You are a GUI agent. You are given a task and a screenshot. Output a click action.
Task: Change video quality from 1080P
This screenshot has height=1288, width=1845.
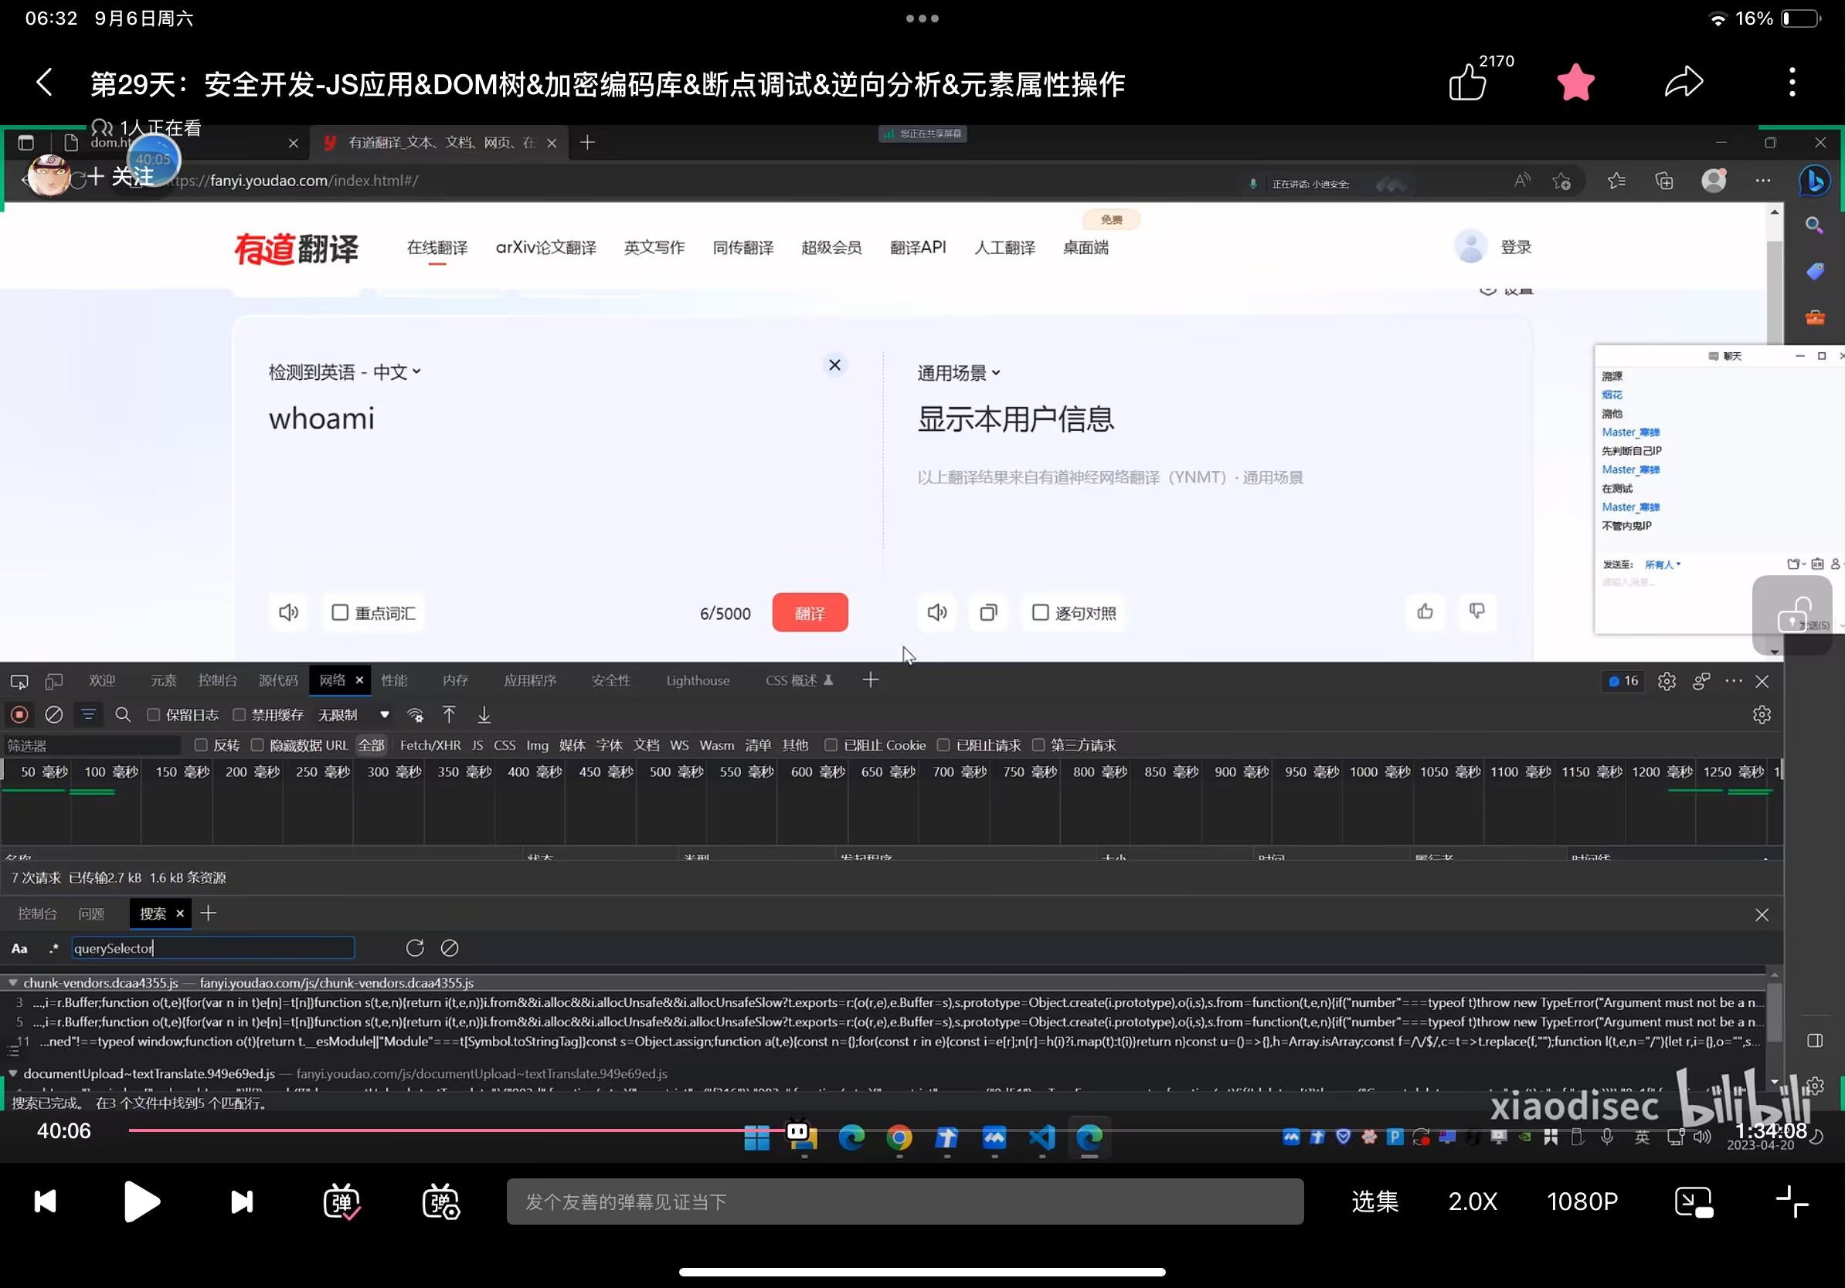point(1582,1202)
